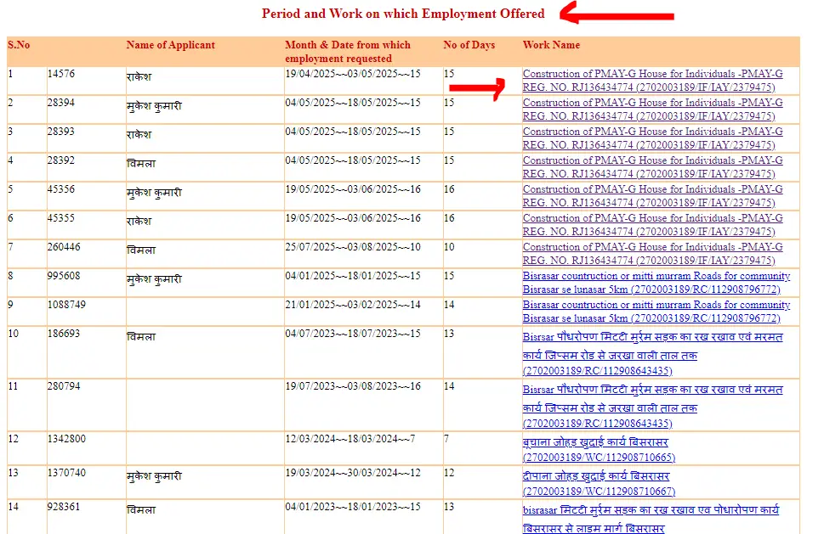Open the PMAY-G work link for demand 28393
The image size is (824, 534).
point(652,138)
